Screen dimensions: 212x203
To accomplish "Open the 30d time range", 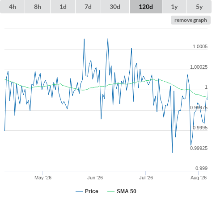I will [x=115, y=7].
